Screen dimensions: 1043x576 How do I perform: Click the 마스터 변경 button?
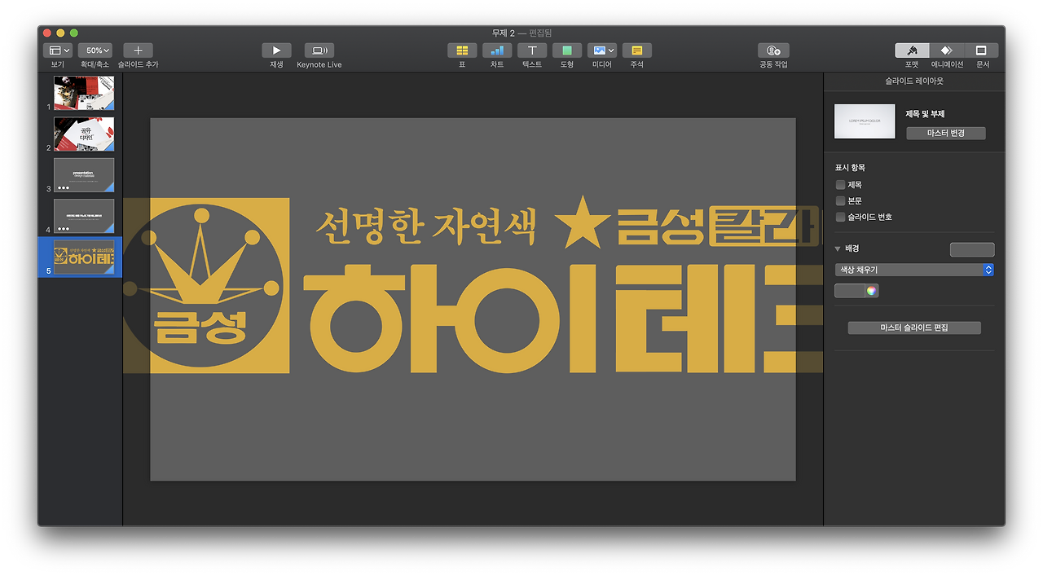(946, 133)
